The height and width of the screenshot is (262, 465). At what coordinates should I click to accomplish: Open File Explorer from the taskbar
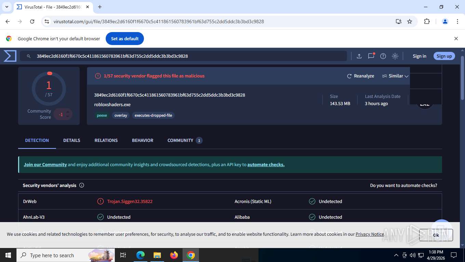point(157,255)
